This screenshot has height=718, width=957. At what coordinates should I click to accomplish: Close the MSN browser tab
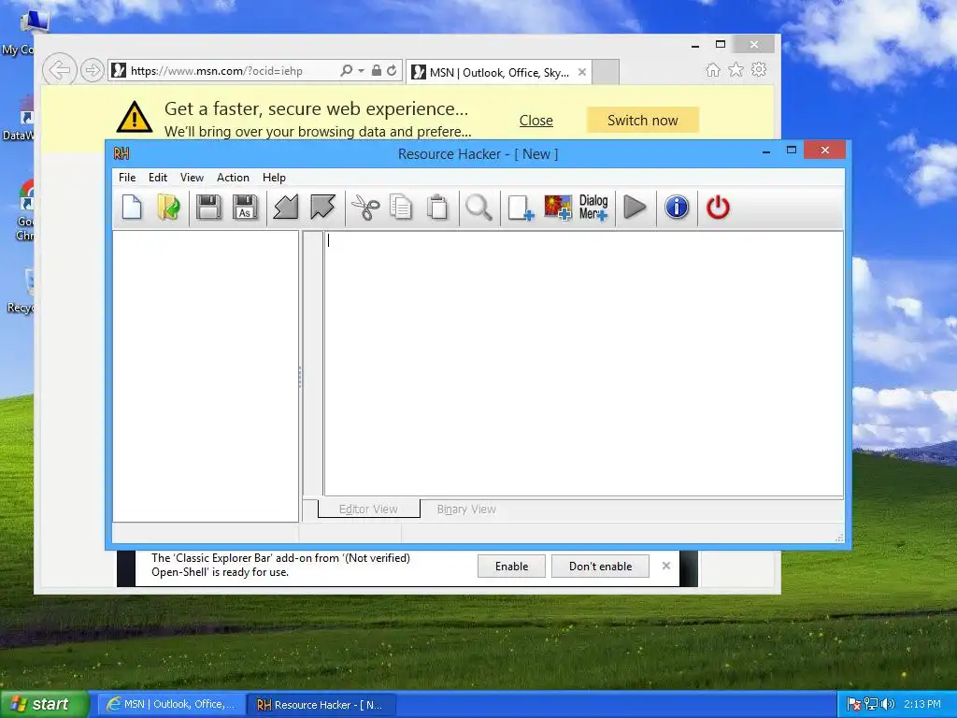pyautogui.click(x=582, y=72)
